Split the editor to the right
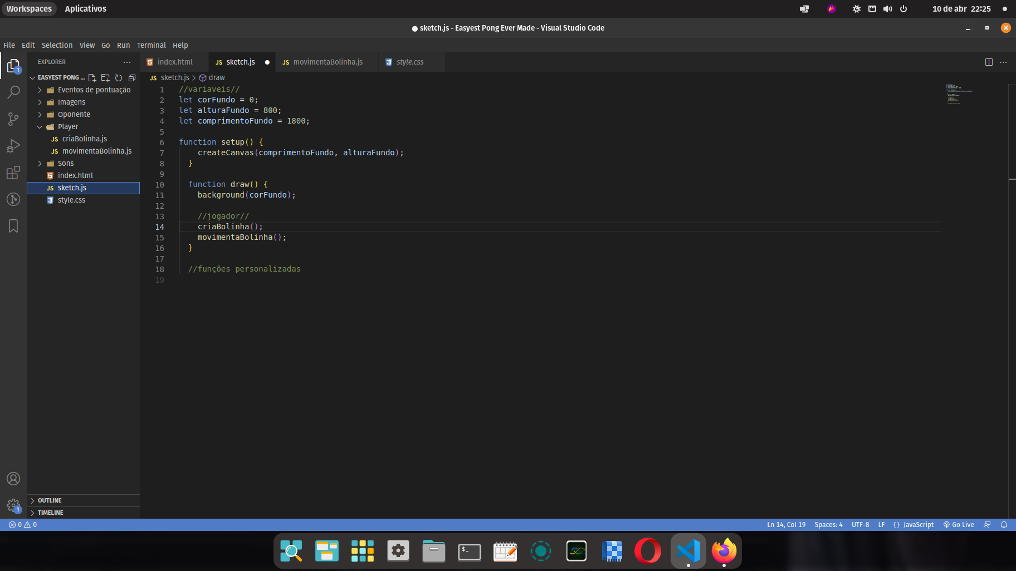Viewport: 1016px width, 571px height. pos(989,62)
